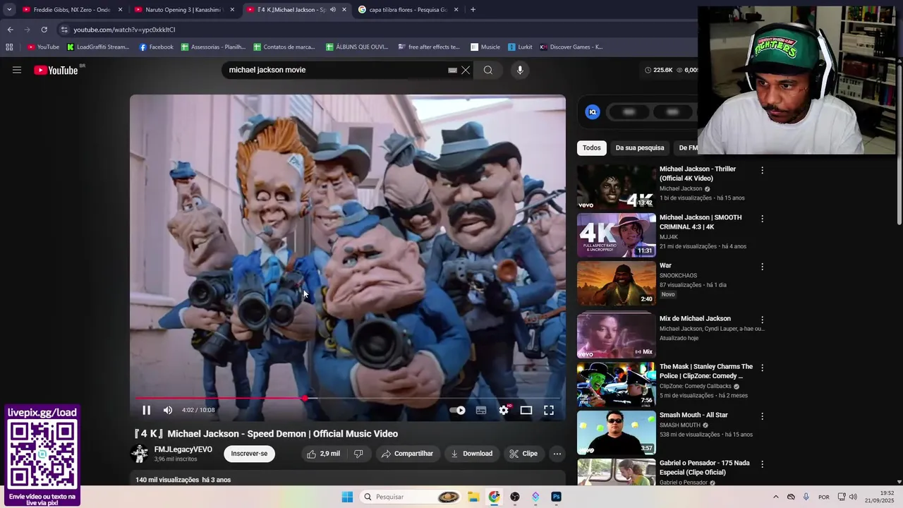Select the Todos filter chip

tap(592, 147)
